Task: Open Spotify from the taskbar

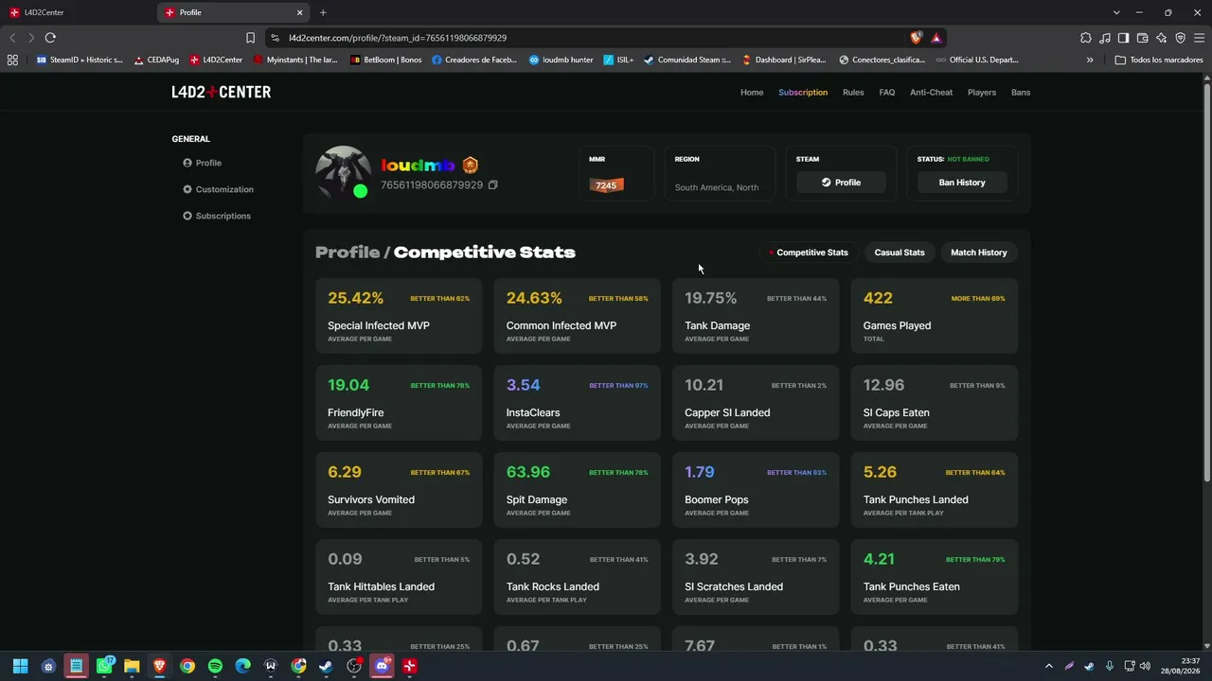Action: pos(215,666)
